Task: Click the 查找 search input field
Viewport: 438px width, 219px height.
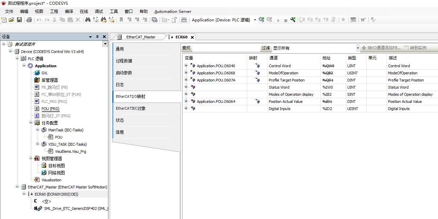Action: click(x=226, y=48)
